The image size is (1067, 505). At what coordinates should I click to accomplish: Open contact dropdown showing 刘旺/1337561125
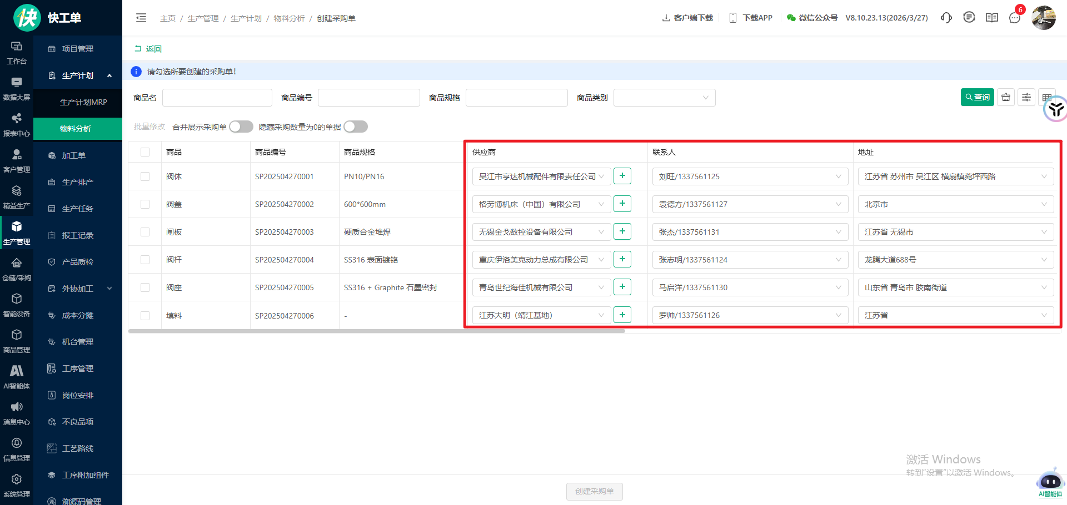click(750, 176)
